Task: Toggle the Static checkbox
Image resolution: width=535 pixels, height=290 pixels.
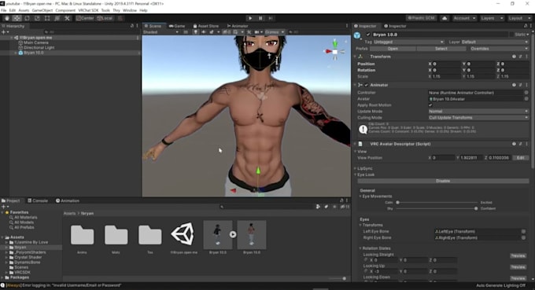Action: pyautogui.click(x=512, y=35)
